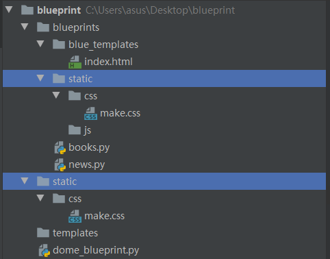330x259 pixels.
Task: Click the CSS icon of make.css under blueprints static
Action: pos(90,114)
